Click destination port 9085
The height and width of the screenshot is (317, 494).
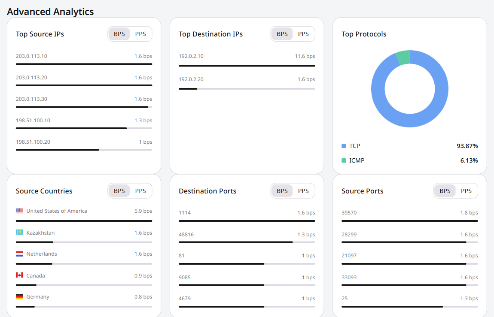(x=185, y=278)
